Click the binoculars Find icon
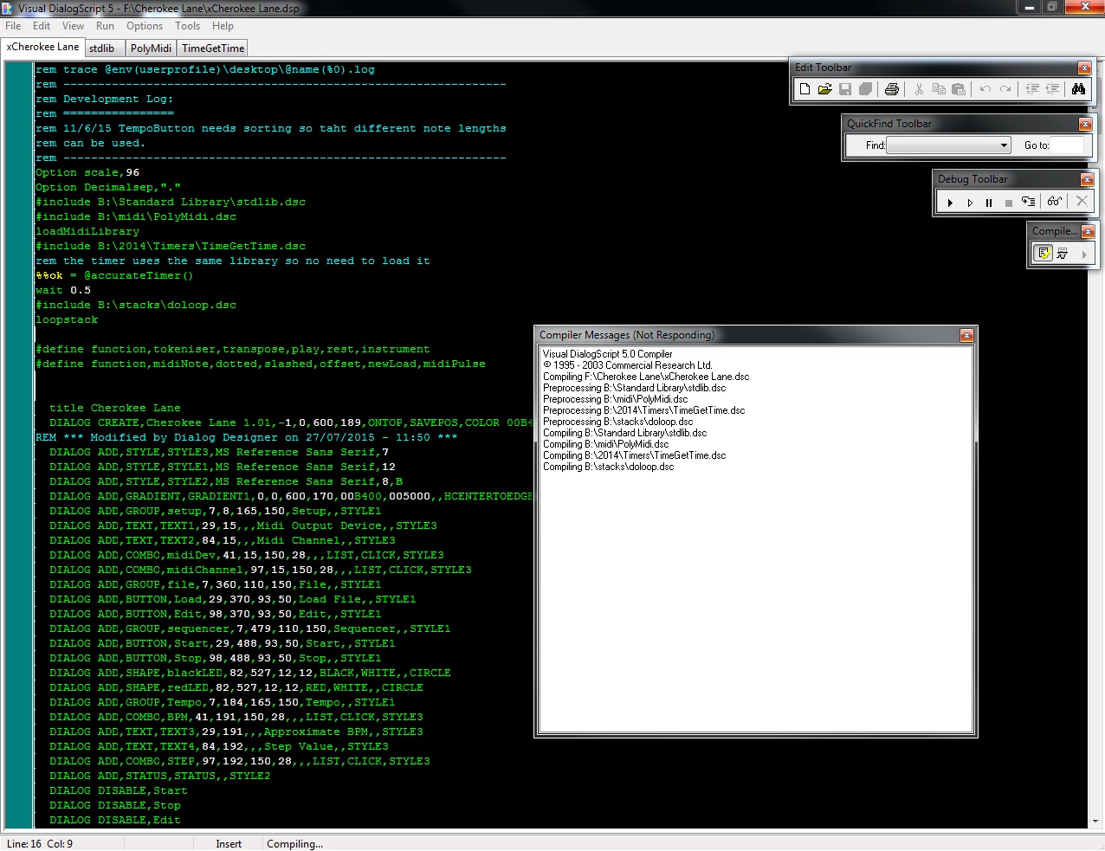Screen dimensions: 1105x851 click(x=1078, y=89)
